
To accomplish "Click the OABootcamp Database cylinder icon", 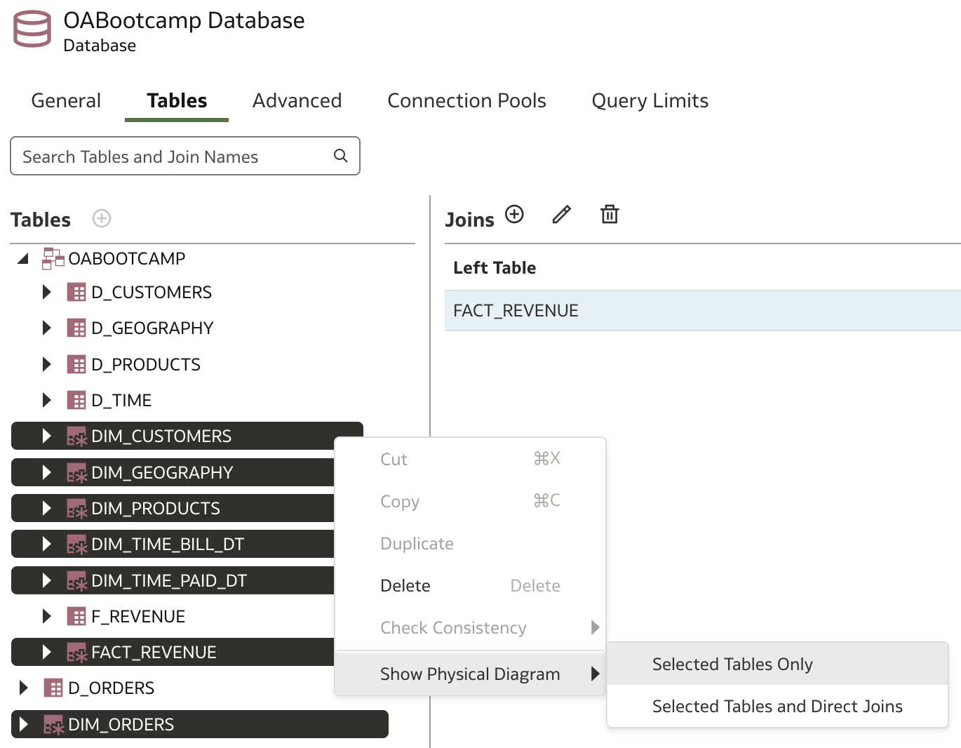I will coord(32,29).
